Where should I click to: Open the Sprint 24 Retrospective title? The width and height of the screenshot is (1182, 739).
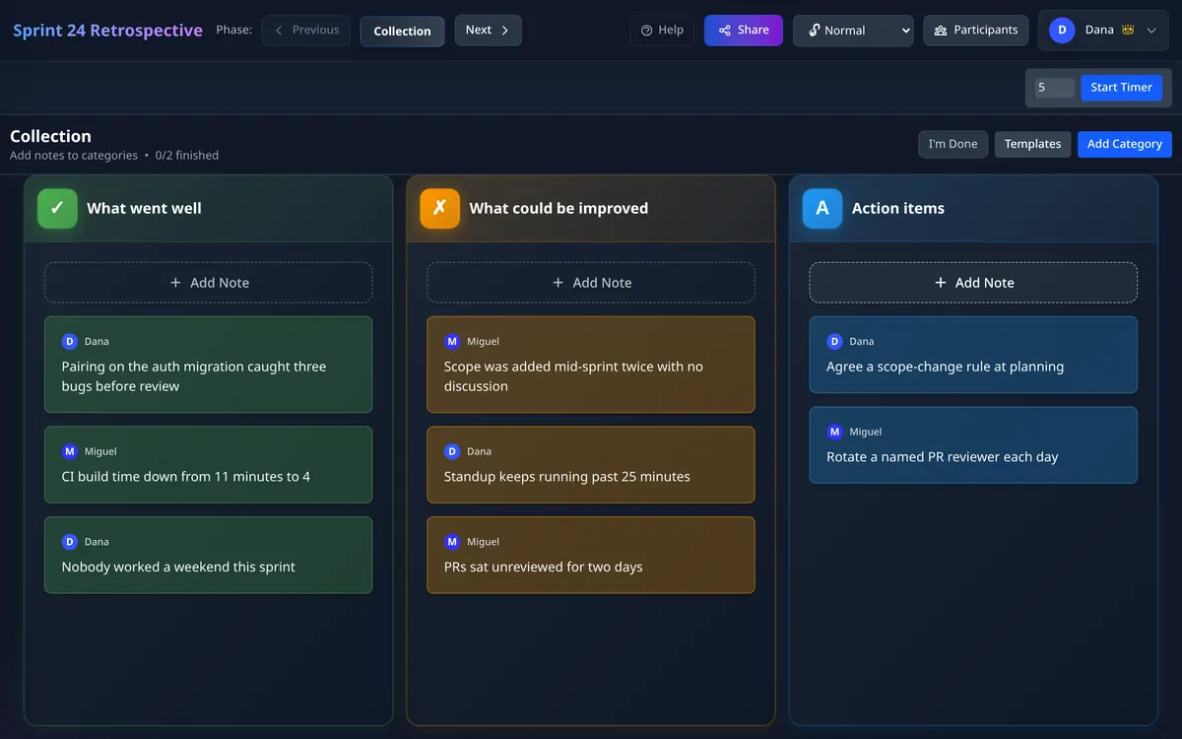(107, 31)
